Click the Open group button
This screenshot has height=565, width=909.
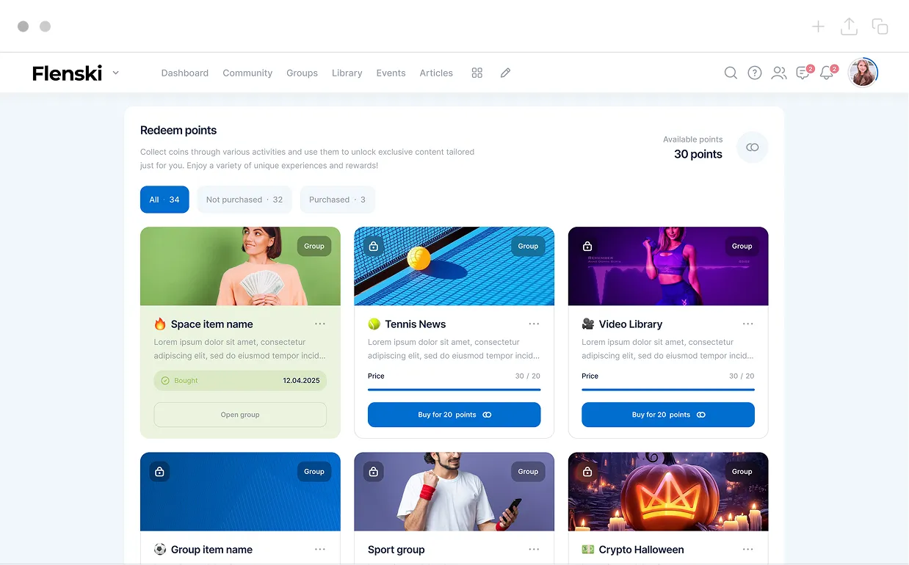[240, 415]
